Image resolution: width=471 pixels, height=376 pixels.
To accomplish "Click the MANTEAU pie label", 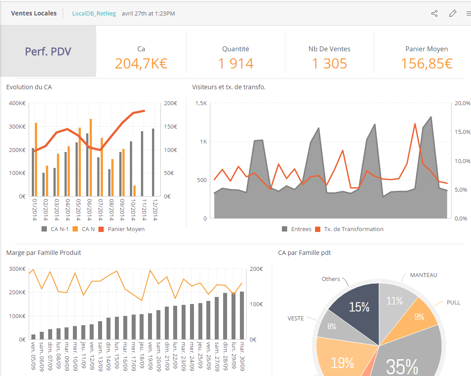I will (x=424, y=275).
